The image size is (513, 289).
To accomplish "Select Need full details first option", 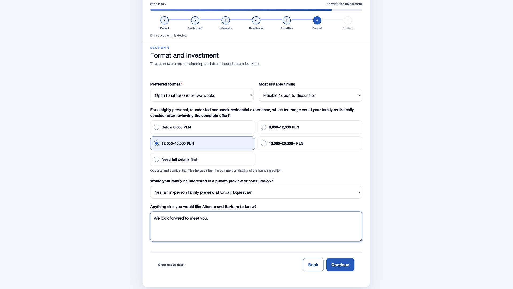I will click(x=203, y=159).
